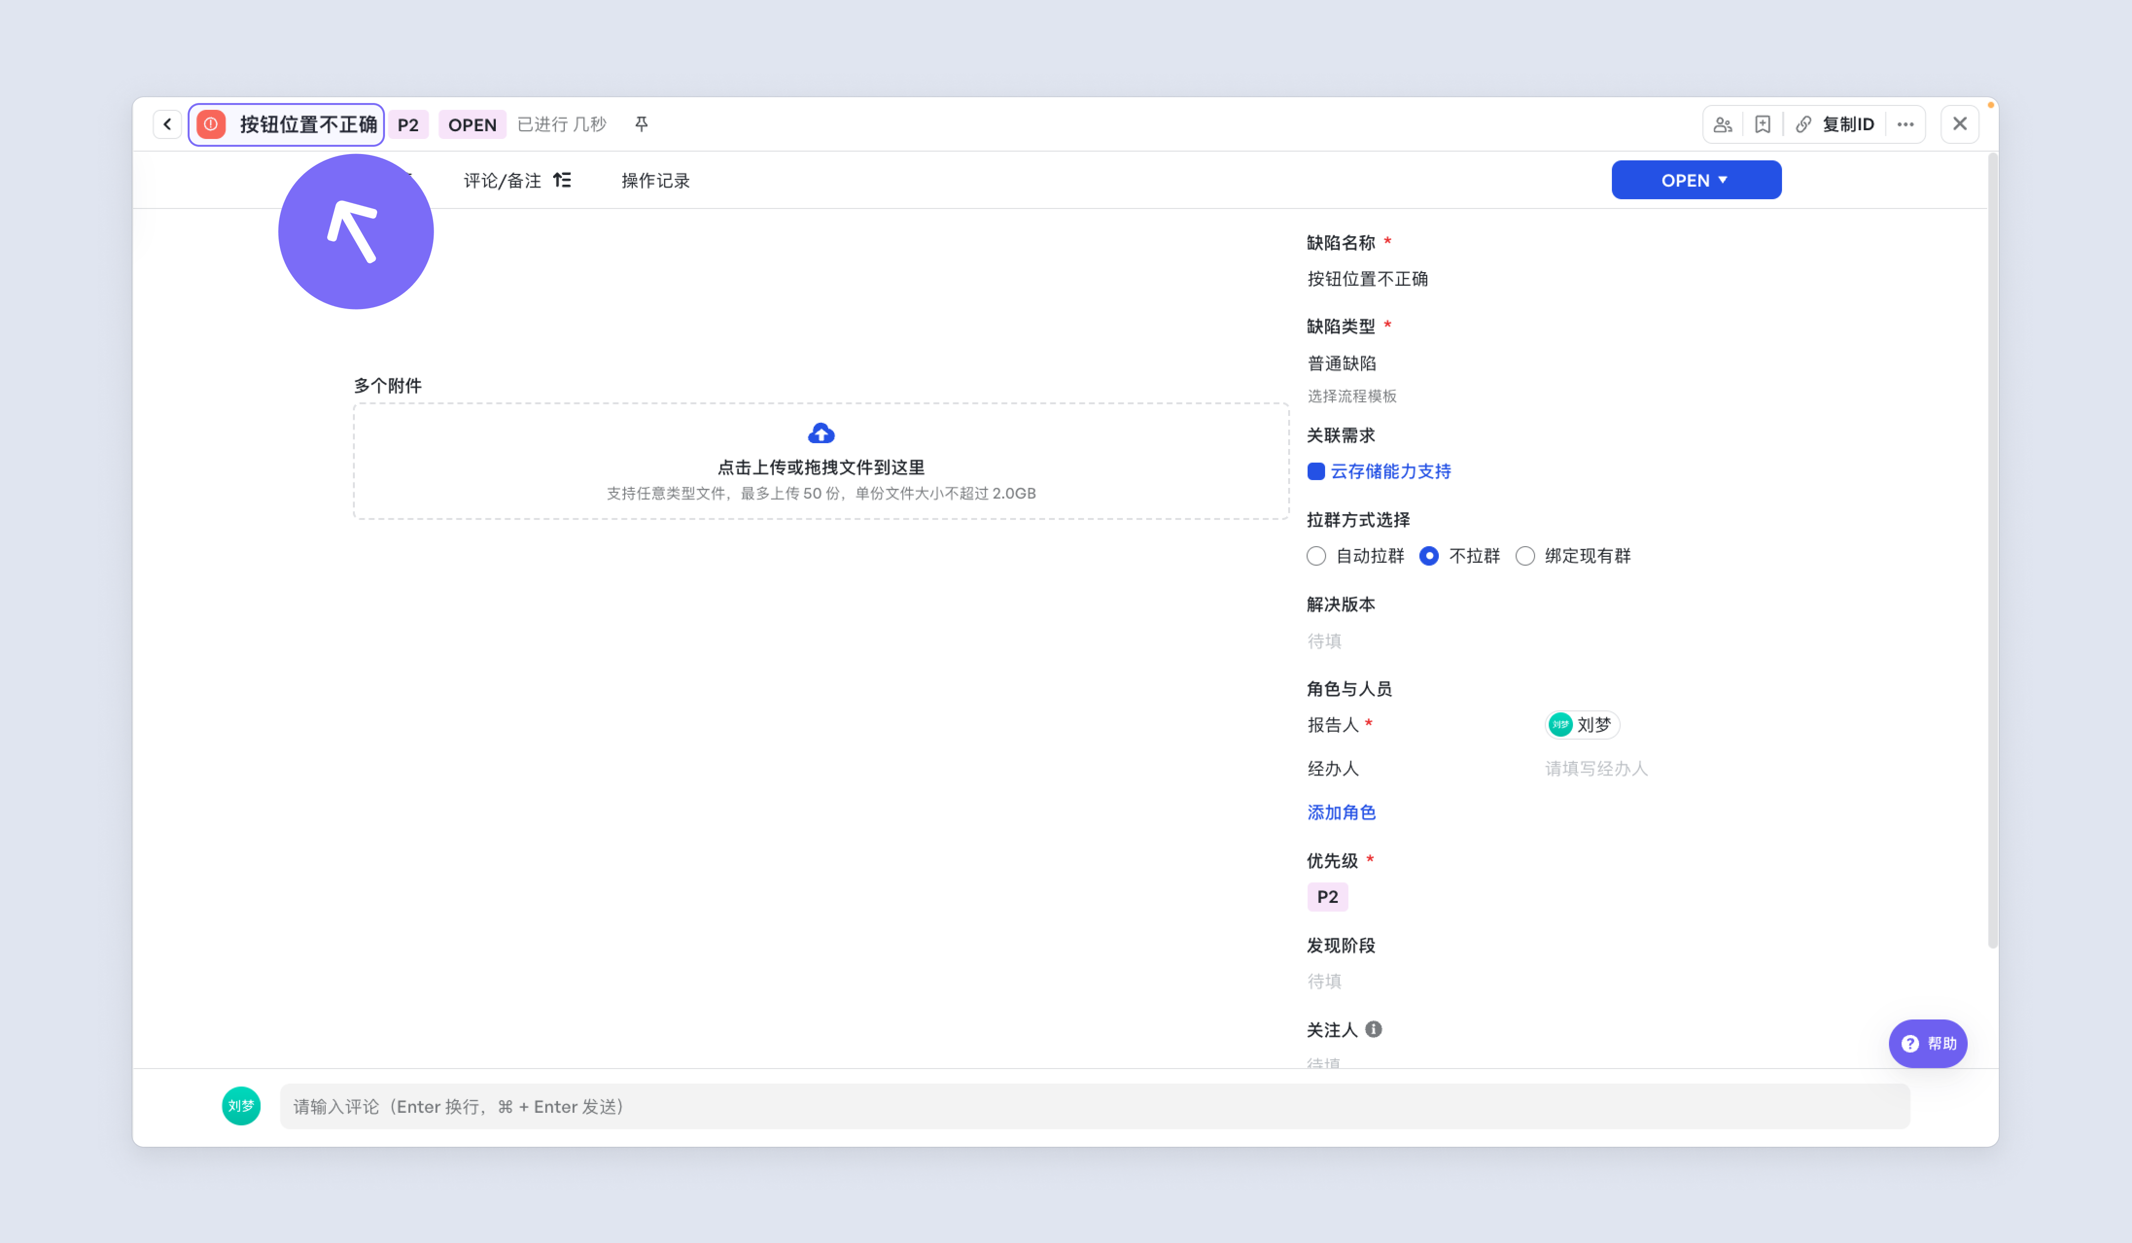This screenshot has height=1243, width=2132.
Task: Click the cloud upload icon
Action: [821, 434]
